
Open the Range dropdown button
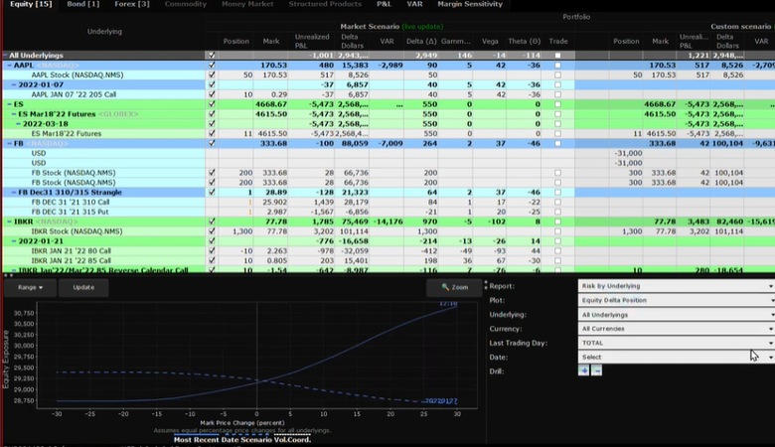coord(28,287)
